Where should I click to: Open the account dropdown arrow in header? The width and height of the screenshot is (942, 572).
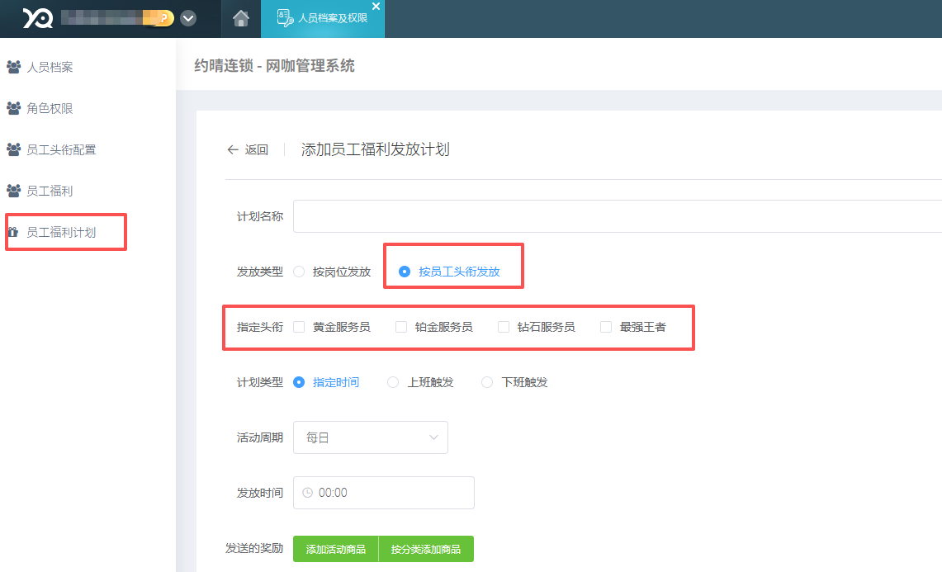coord(188,19)
